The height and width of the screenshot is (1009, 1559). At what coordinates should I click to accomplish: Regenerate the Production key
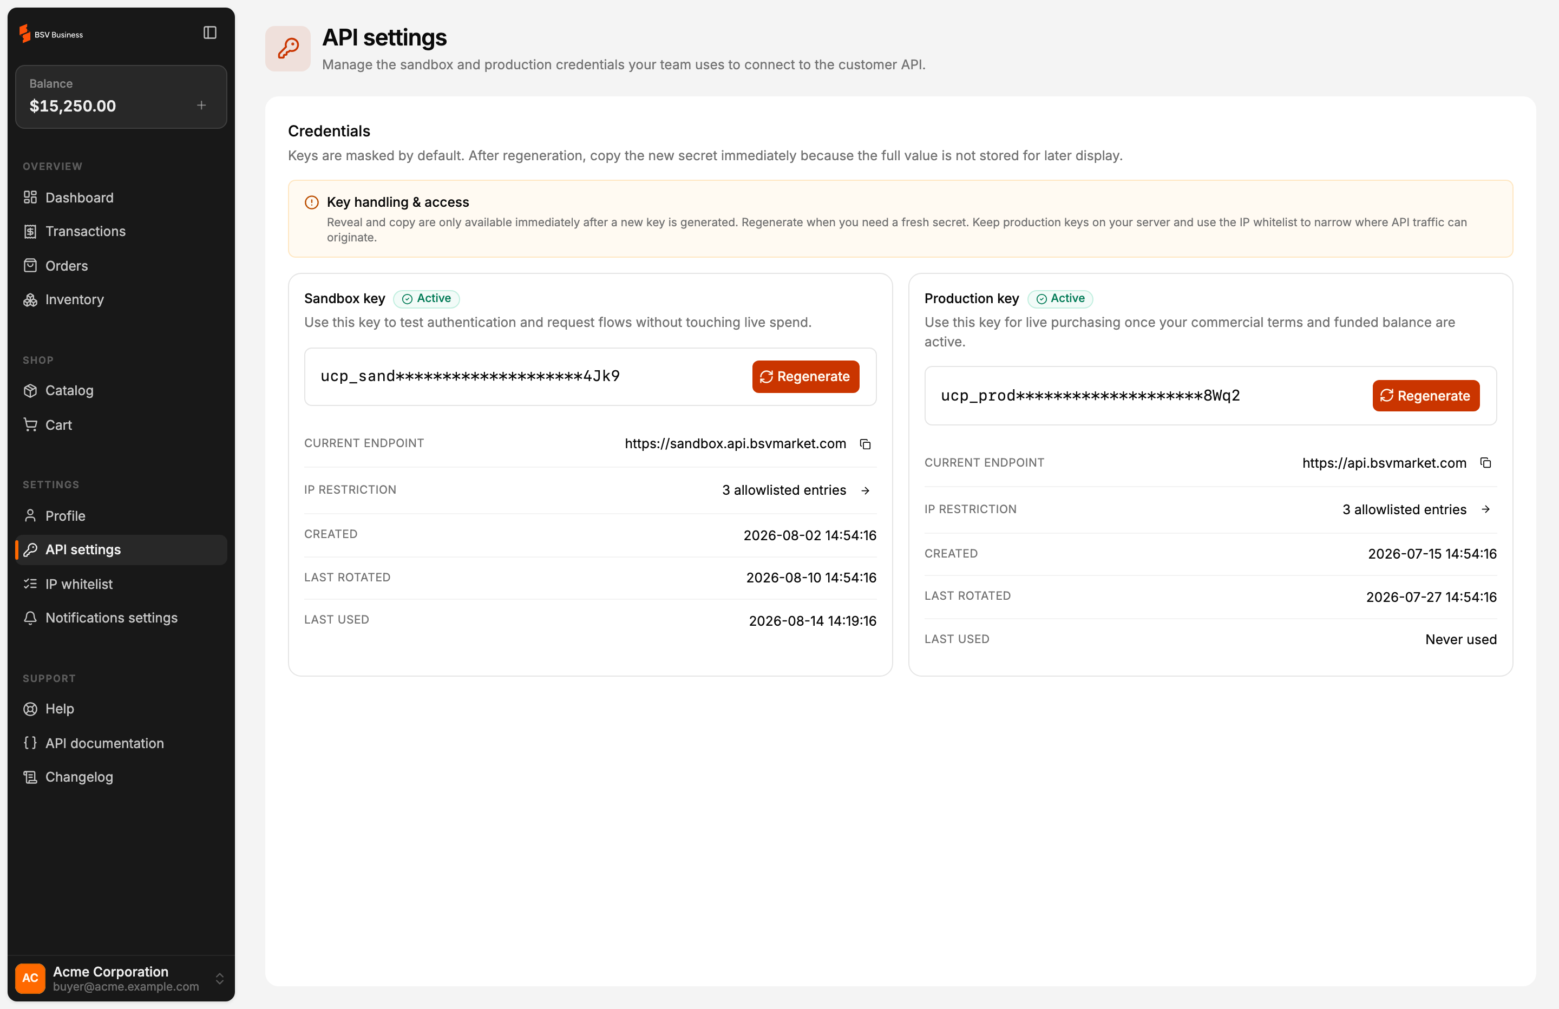pos(1426,396)
